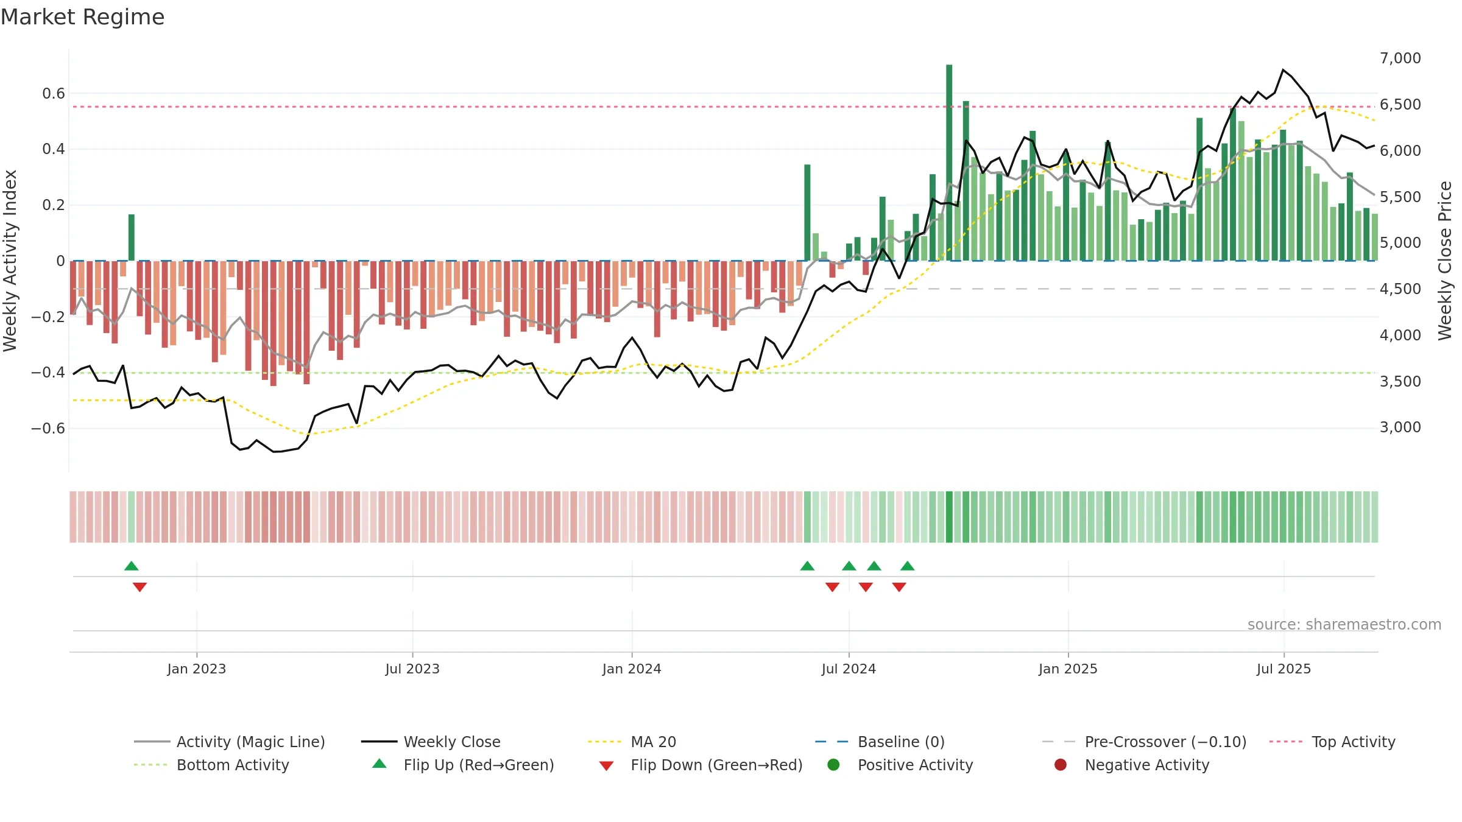Click the Jul 2025 x-axis label
The image size is (1462, 822).
coord(1284,669)
